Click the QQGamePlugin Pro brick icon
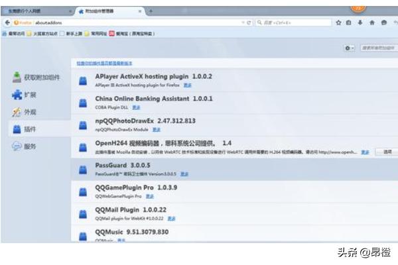 pos(83,191)
